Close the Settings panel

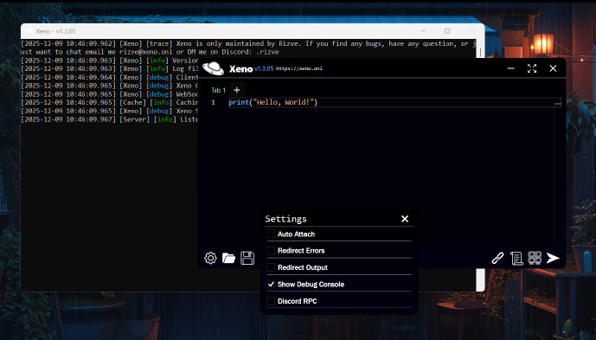click(x=405, y=219)
